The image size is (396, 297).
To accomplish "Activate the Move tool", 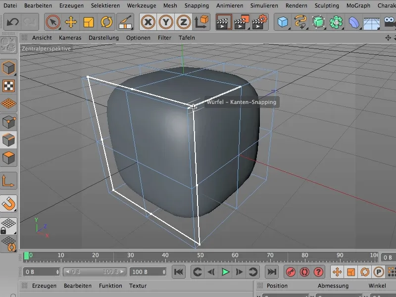I will pyautogui.click(x=71, y=22).
